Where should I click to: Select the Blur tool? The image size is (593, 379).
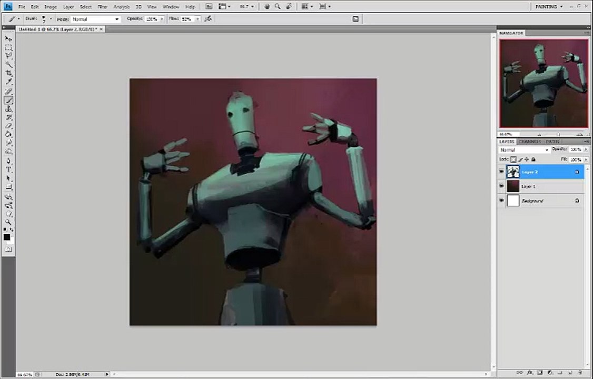[8, 143]
